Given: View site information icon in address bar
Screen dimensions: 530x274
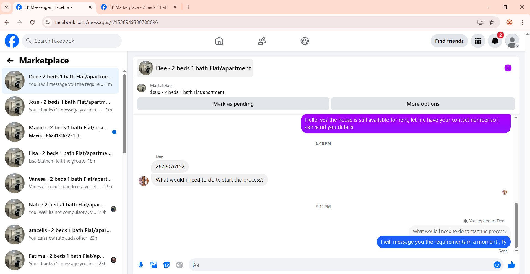Looking at the screenshot, I should pos(48,22).
